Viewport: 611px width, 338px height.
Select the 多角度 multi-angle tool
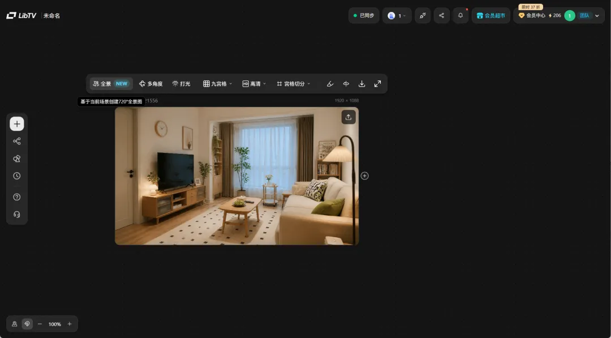point(151,84)
